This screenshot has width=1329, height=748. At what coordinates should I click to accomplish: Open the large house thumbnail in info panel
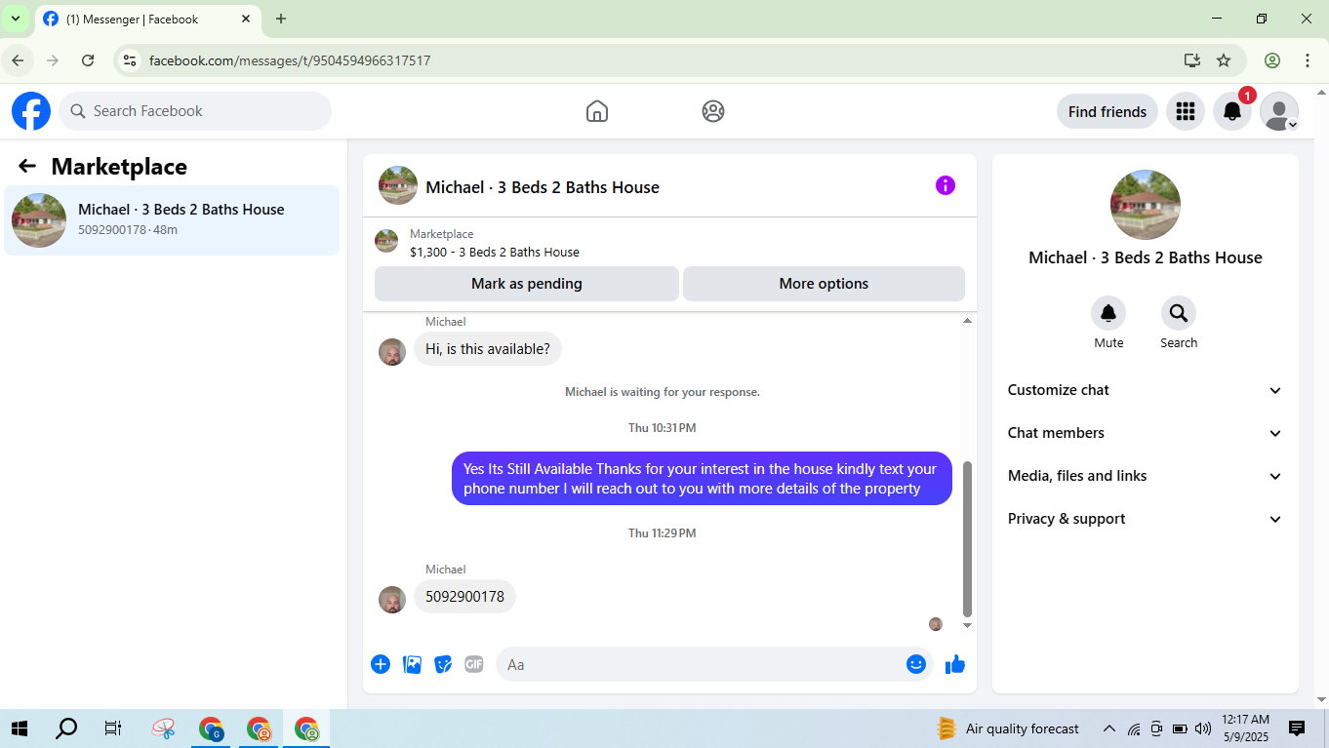[x=1146, y=205]
